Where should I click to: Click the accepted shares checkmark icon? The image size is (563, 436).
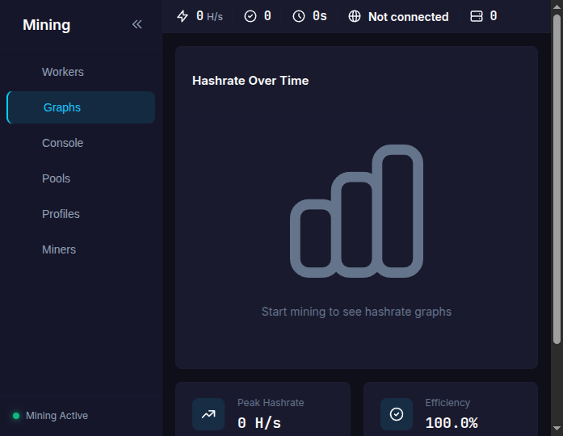coord(250,16)
